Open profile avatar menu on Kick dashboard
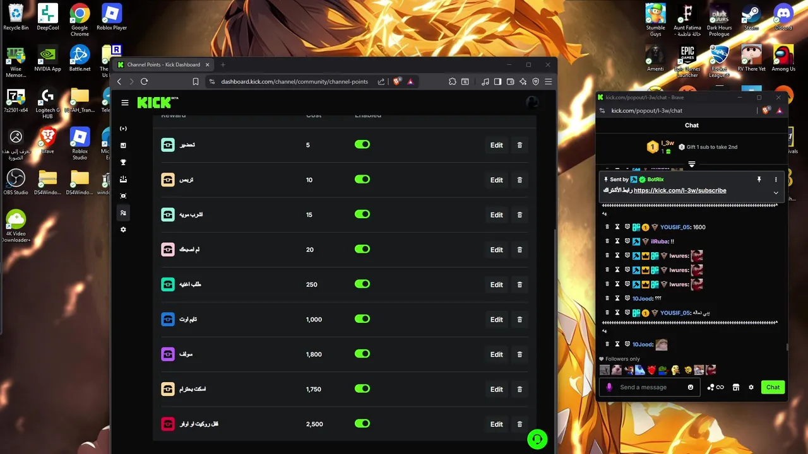Image resolution: width=808 pixels, height=454 pixels. click(532, 103)
